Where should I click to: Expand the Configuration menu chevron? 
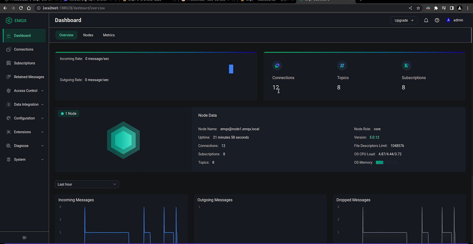click(43, 118)
